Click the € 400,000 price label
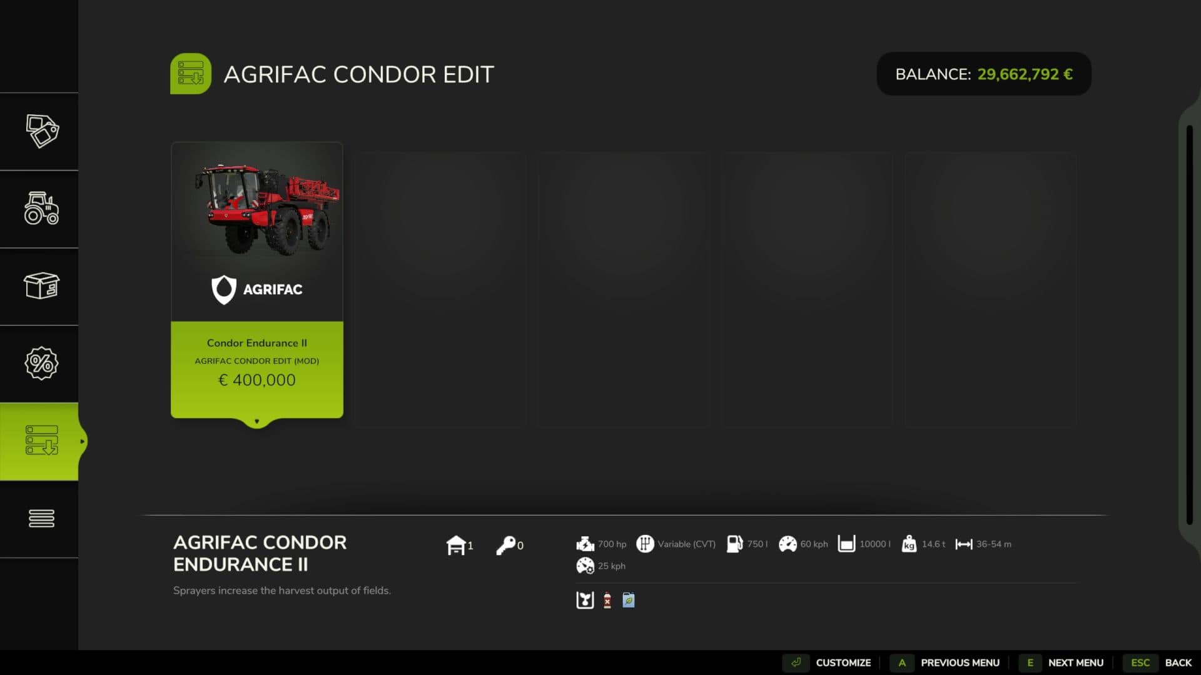Viewport: 1201px width, 675px height. (256, 380)
